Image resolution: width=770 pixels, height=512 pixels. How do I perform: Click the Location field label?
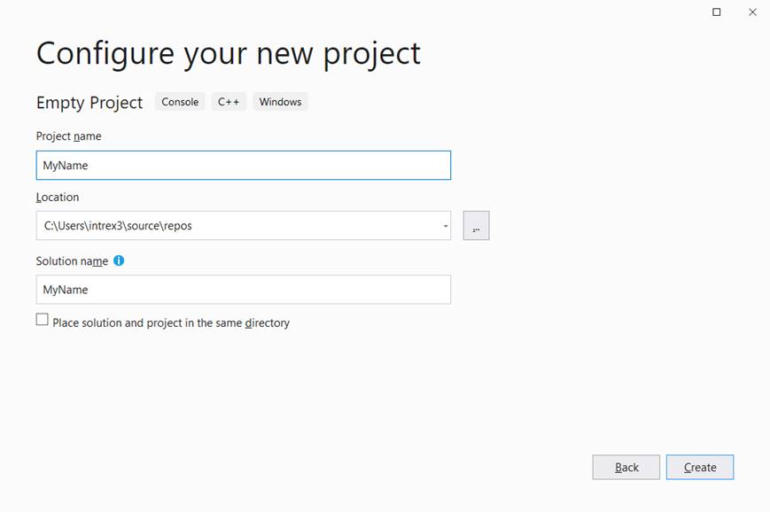pos(58,198)
